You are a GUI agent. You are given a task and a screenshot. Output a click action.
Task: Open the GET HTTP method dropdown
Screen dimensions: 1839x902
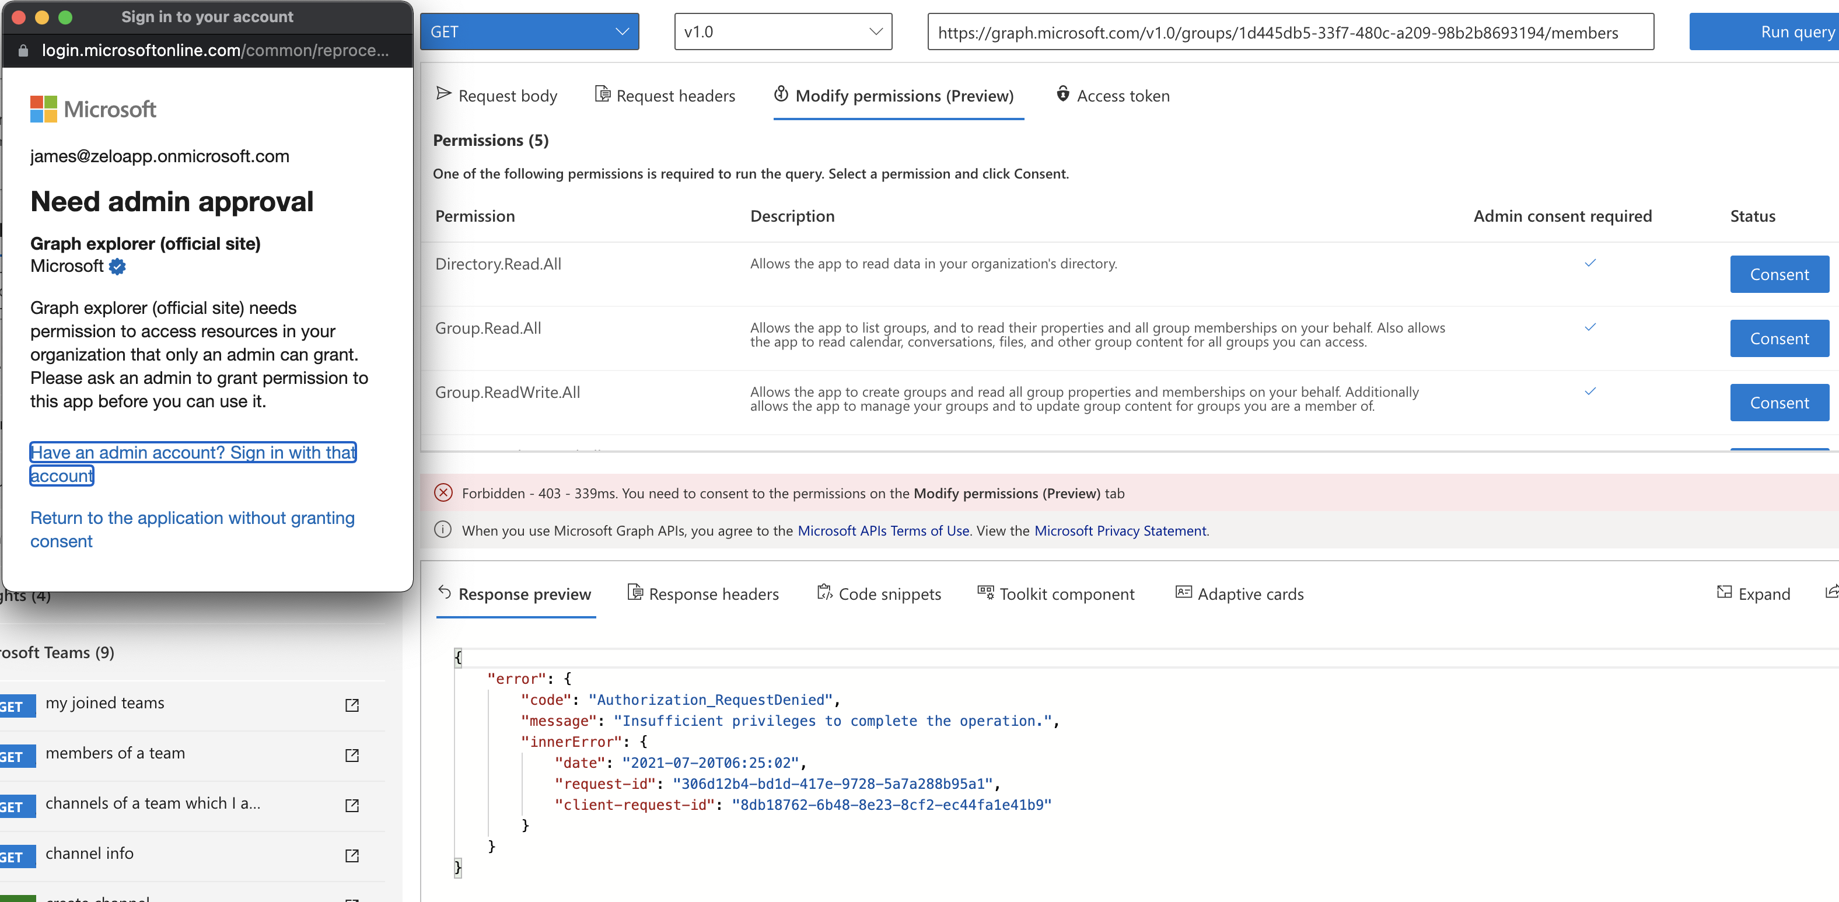click(529, 32)
